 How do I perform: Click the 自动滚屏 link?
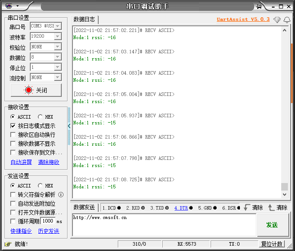click(21, 162)
